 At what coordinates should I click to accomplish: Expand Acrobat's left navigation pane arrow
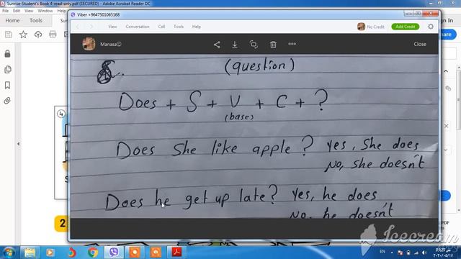coord(18,144)
